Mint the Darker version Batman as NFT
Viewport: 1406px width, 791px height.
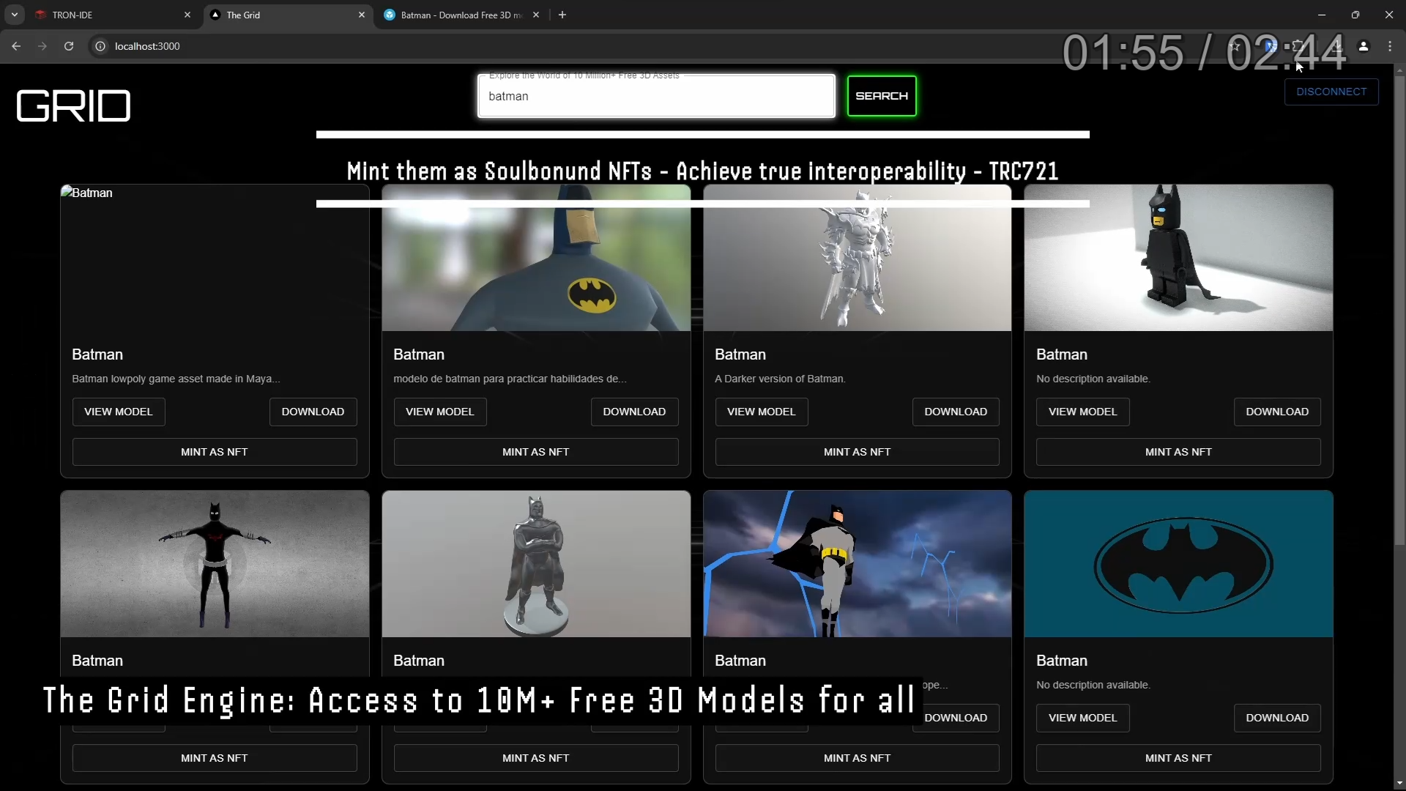pos(857,452)
